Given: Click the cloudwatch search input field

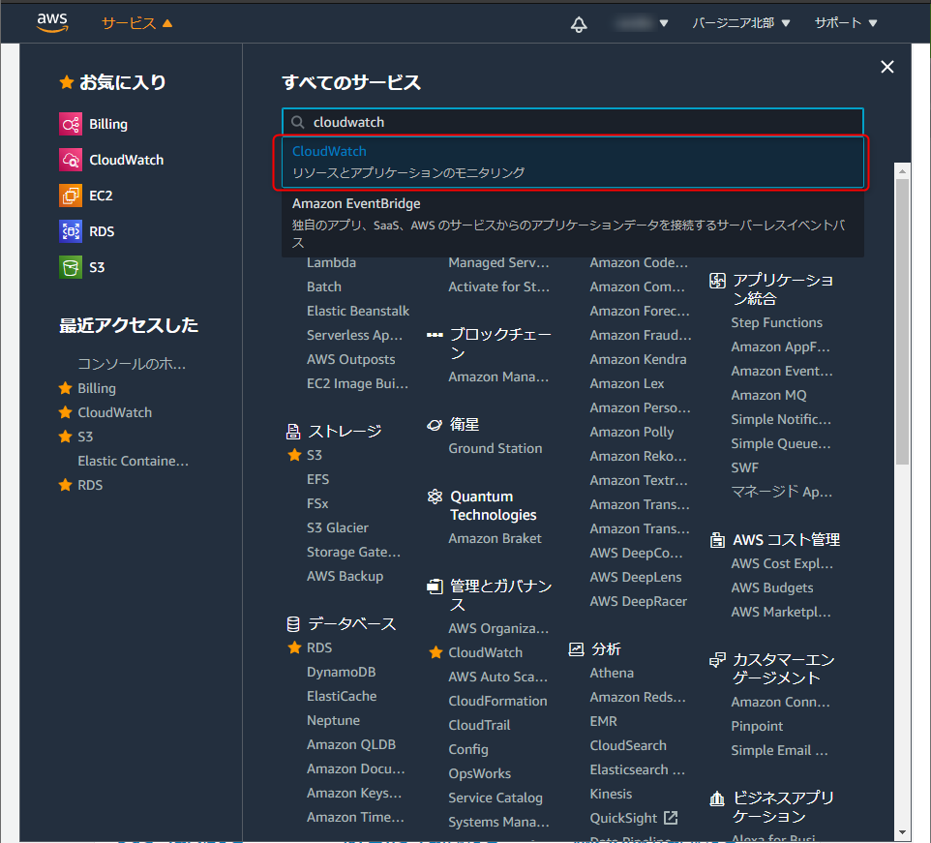Looking at the screenshot, I should [x=572, y=122].
